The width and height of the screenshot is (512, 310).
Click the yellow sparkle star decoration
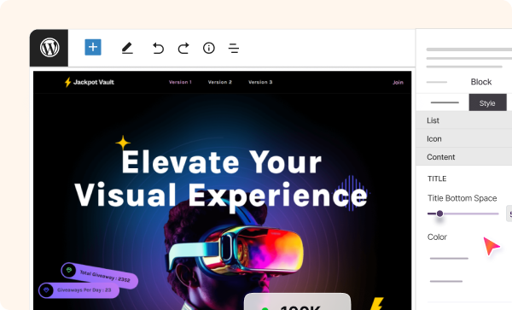tap(123, 143)
